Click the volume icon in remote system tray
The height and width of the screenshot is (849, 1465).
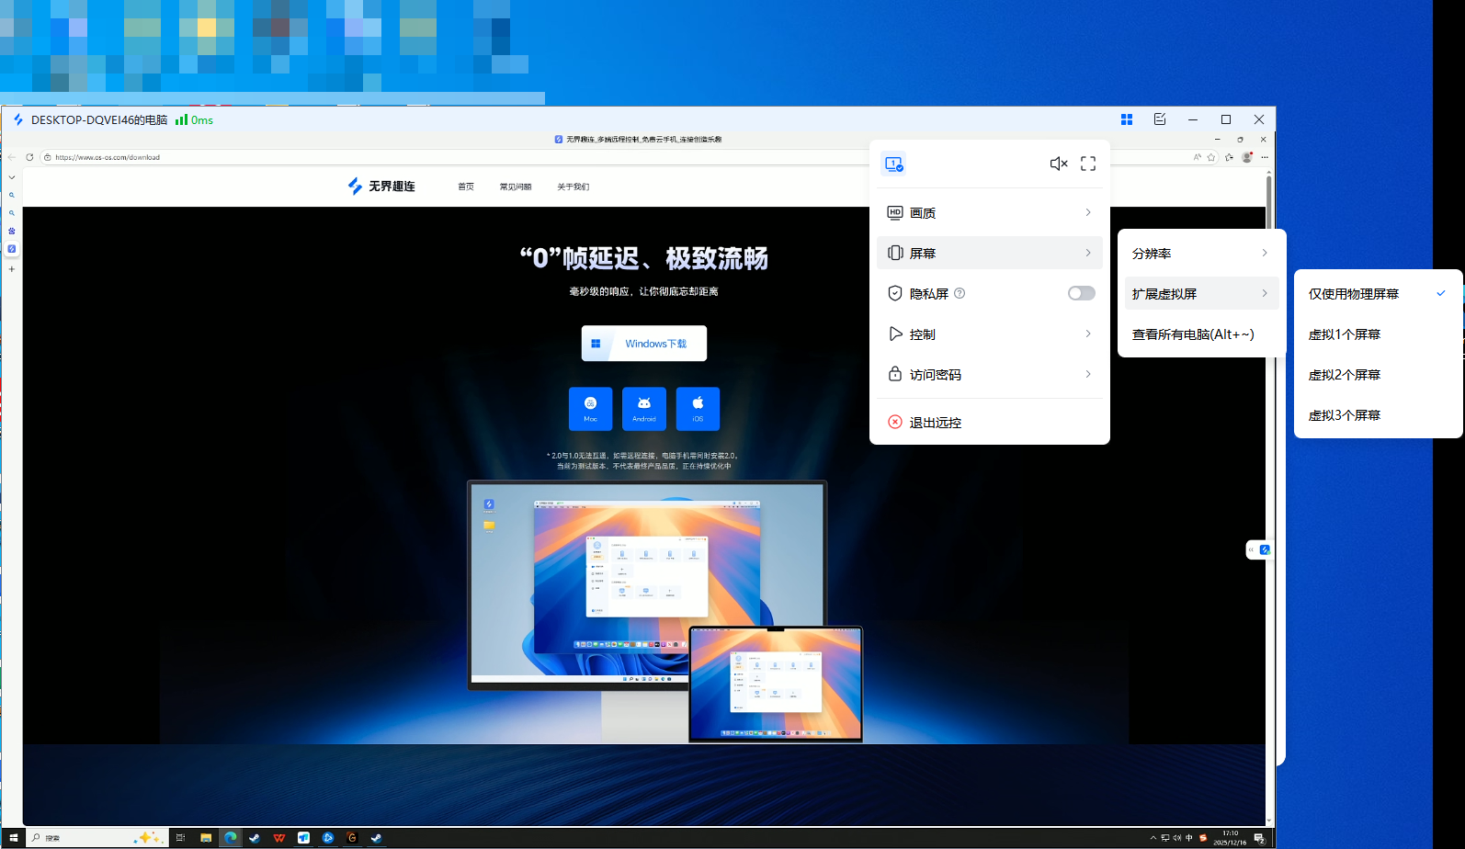coord(1177,838)
